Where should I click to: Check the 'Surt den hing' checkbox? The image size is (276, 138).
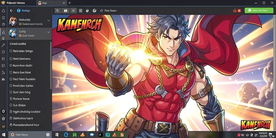pyautogui.click(x=11, y=92)
